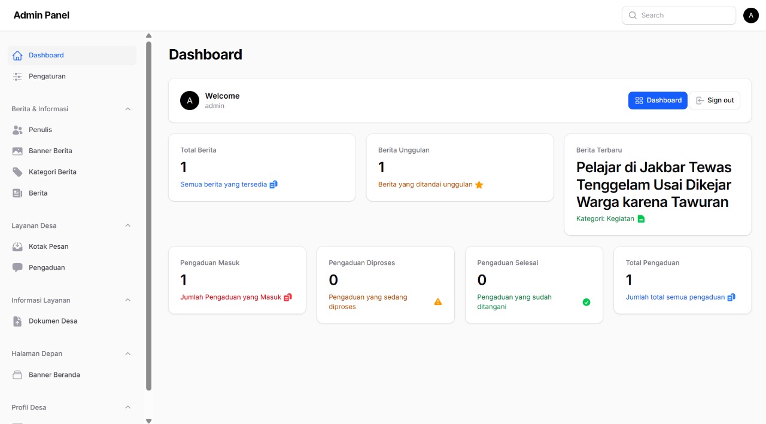Collapse the Berita & Informasi section
The height and width of the screenshot is (424, 766).
coord(127,109)
